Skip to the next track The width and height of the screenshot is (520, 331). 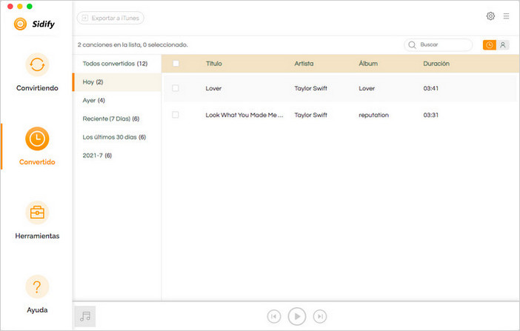[320, 316]
